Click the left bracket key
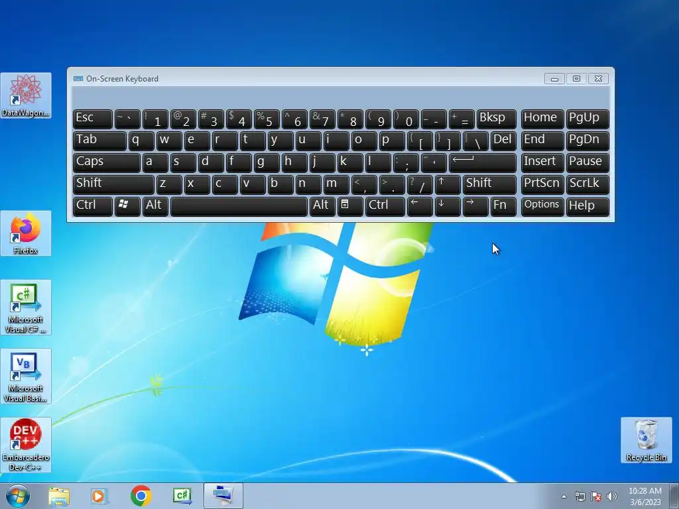The width and height of the screenshot is (679, 509). (420, 141)
